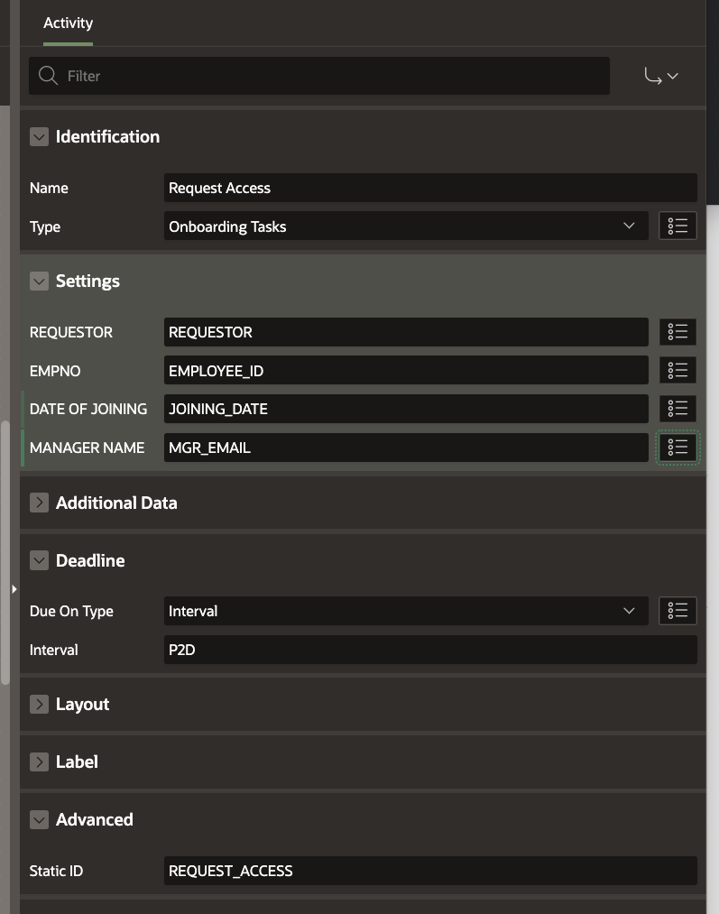719x914 pixels.
Task: Collapse the Deadline section
Action: [x=39, y=560]
